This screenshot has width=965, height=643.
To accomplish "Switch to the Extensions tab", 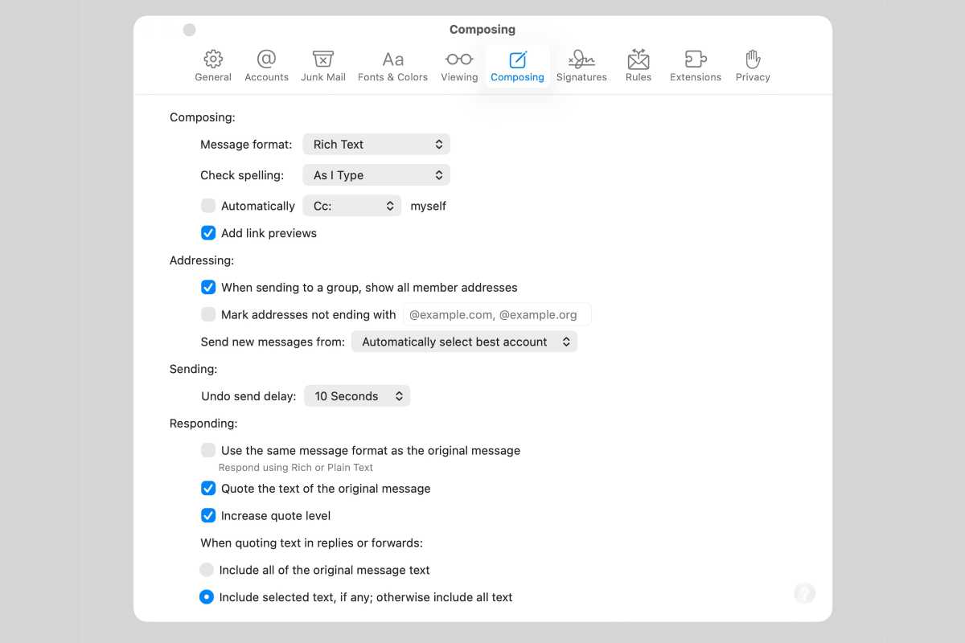I will click(x=695, y=64).
